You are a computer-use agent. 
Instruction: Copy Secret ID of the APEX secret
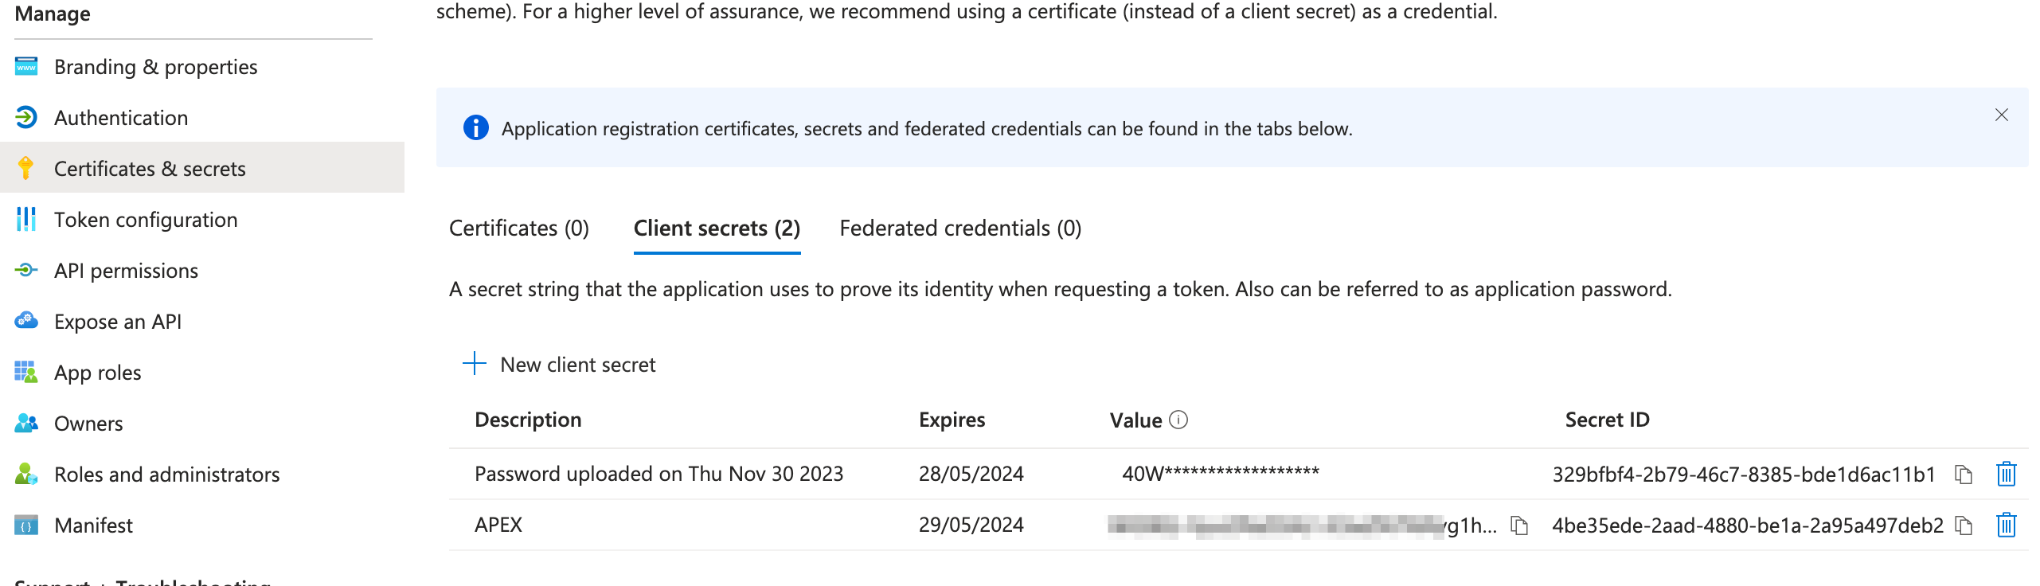coord(1965,525)
